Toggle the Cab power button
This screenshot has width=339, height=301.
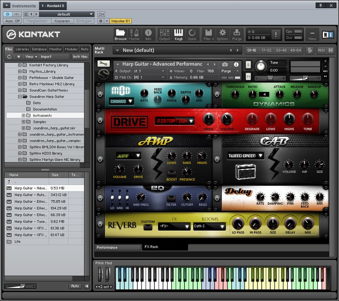coord(217,159)
